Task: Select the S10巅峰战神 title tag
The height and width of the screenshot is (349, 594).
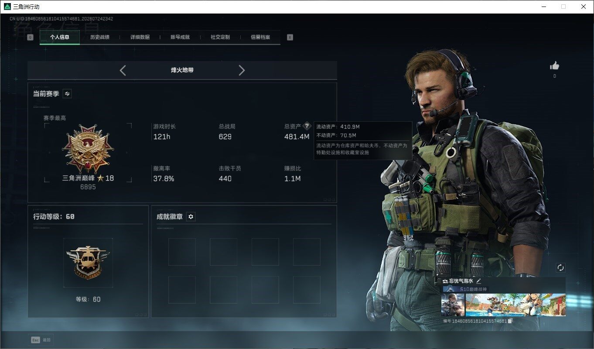Action: coord(465,289)
